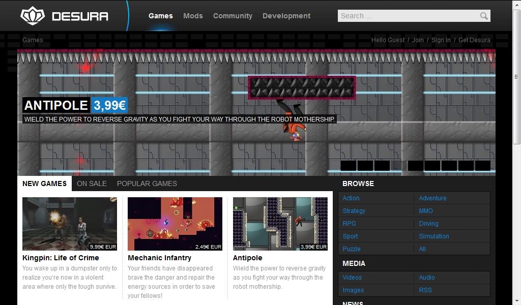Click the Games breadcrumb link
Screen dimensions: 521x305
(x=33, y=40)
